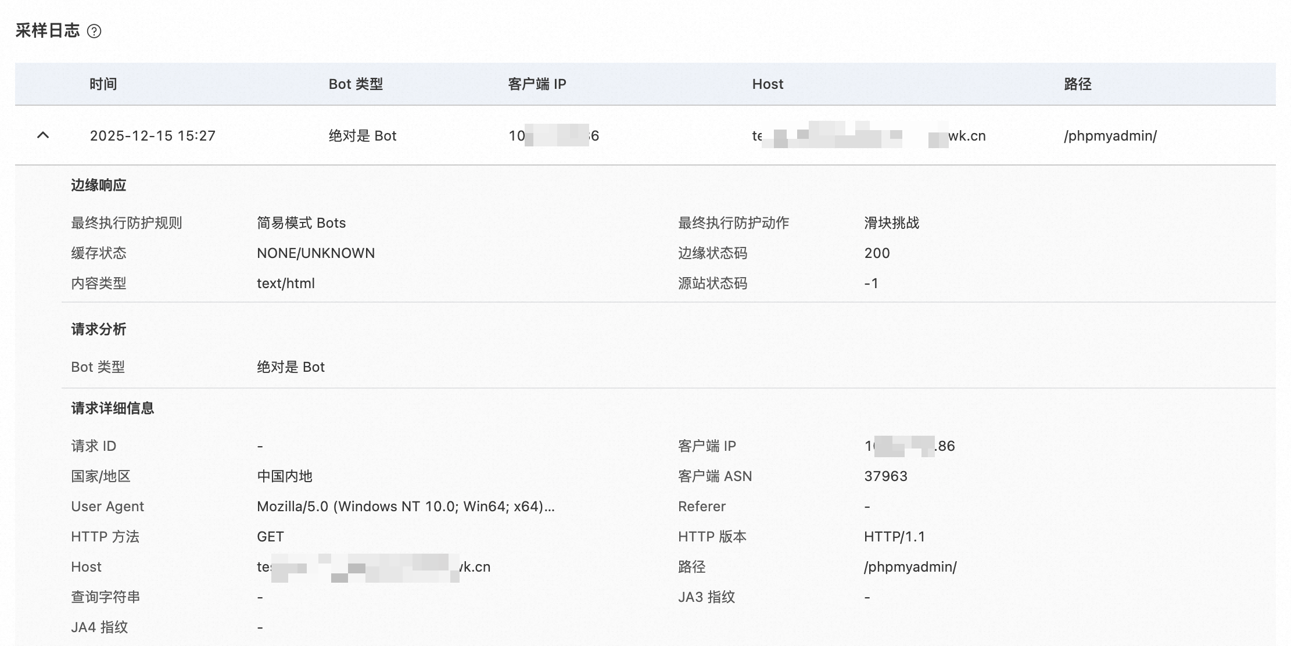Image resolution: width=1291 pixels, height=646 pixels.
Task: Click the help icon next to 采样日志
Action: [94, 31]
